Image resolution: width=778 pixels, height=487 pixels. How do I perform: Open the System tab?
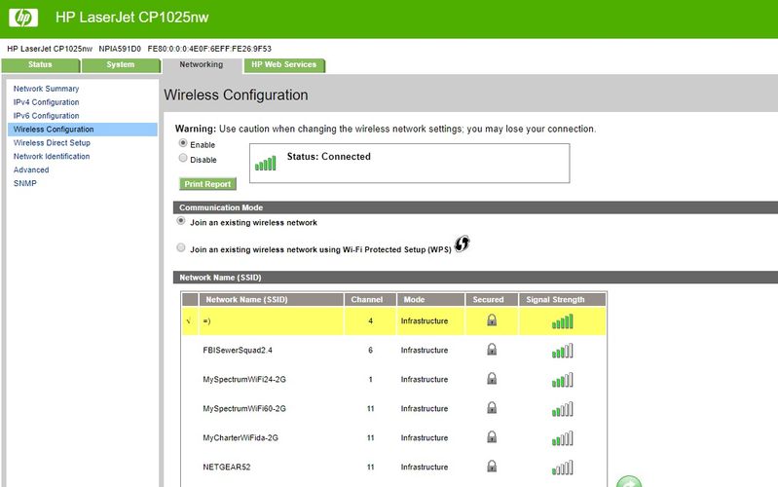click(x=121, y=65)
